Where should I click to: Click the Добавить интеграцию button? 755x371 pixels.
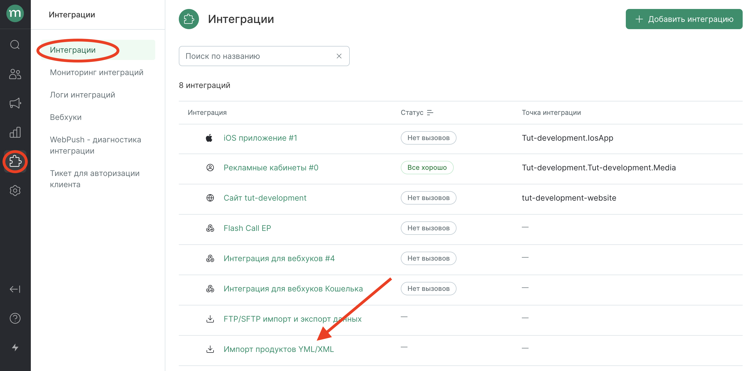pos(684,19)
